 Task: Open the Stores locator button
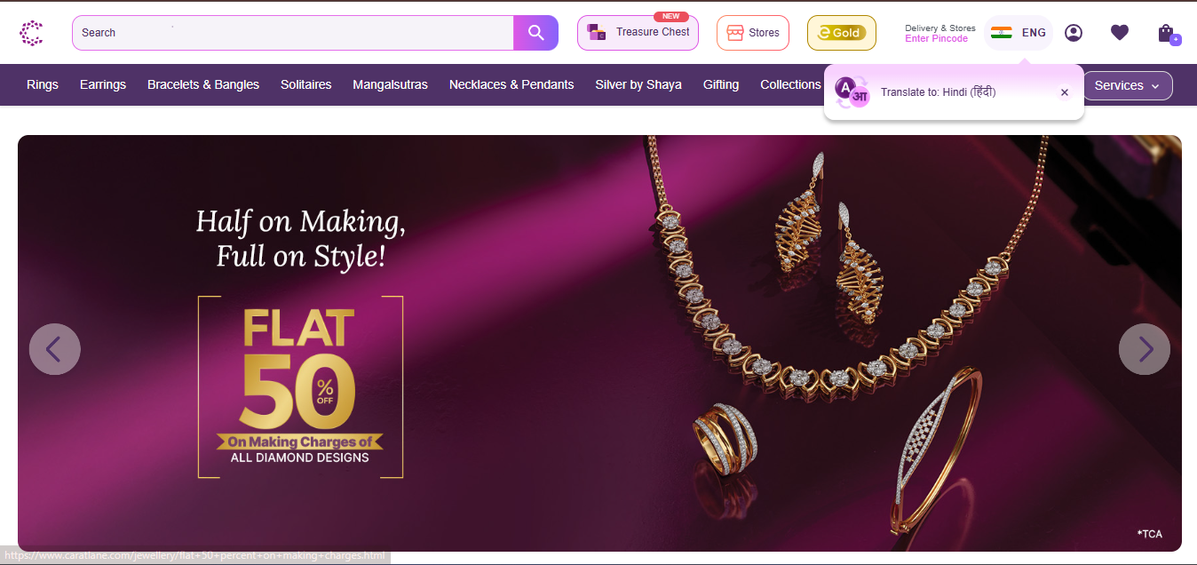point(753,33)
